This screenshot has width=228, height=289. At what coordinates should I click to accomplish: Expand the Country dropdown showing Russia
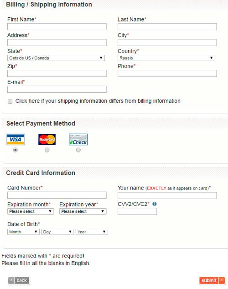point(166,58)
